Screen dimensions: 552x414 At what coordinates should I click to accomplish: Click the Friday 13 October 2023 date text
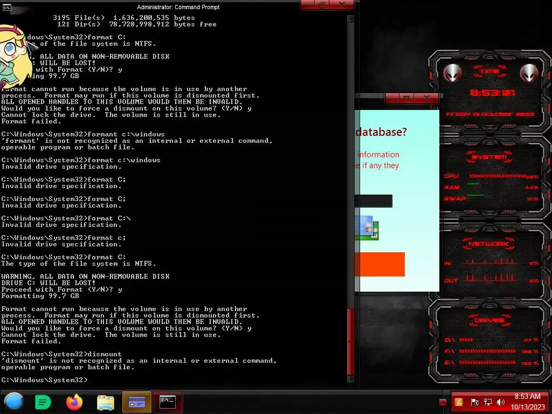[x=490, y=114]
